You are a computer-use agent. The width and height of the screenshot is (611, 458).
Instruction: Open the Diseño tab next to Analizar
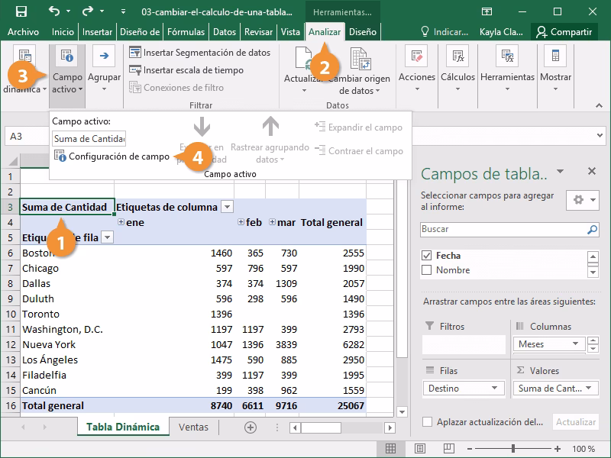pyautogui.click(x=362, y=32)
